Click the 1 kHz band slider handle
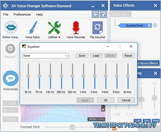The image size is (161, 132). 83,76
